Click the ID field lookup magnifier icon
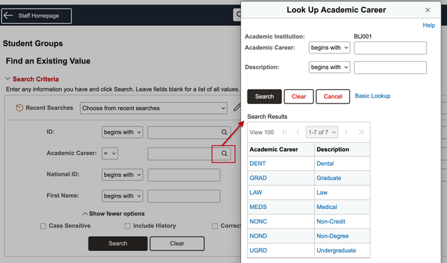Screen dimensions: 447x263 (224, 132)
